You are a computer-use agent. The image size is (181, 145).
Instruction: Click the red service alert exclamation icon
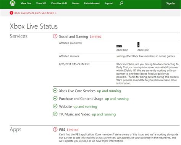(11, 13)
